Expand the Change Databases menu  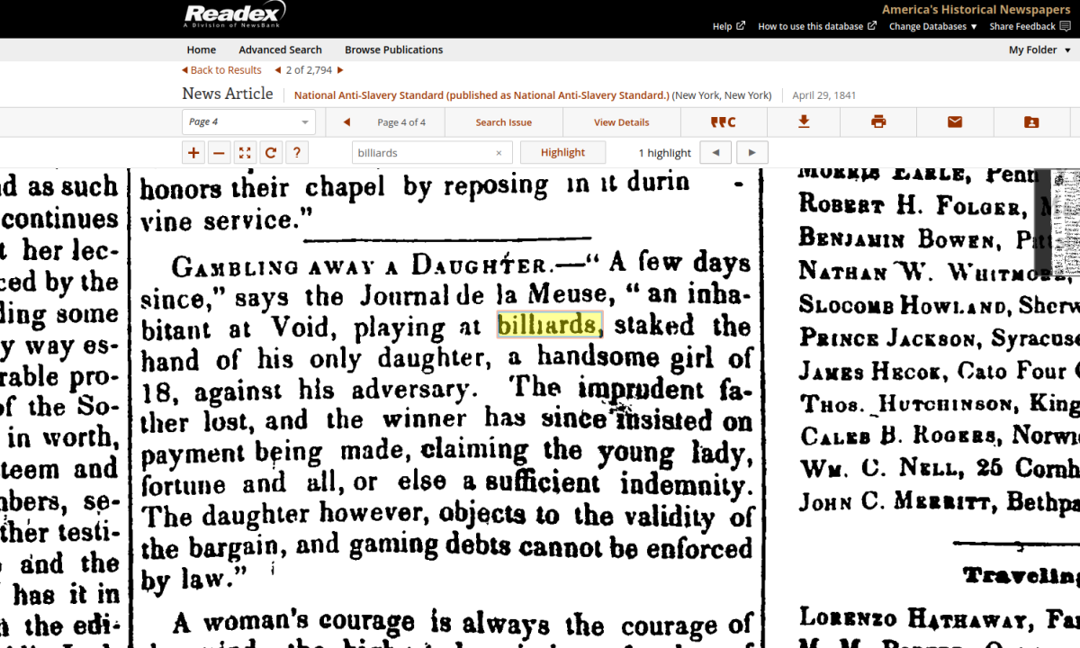pos(932,27)
